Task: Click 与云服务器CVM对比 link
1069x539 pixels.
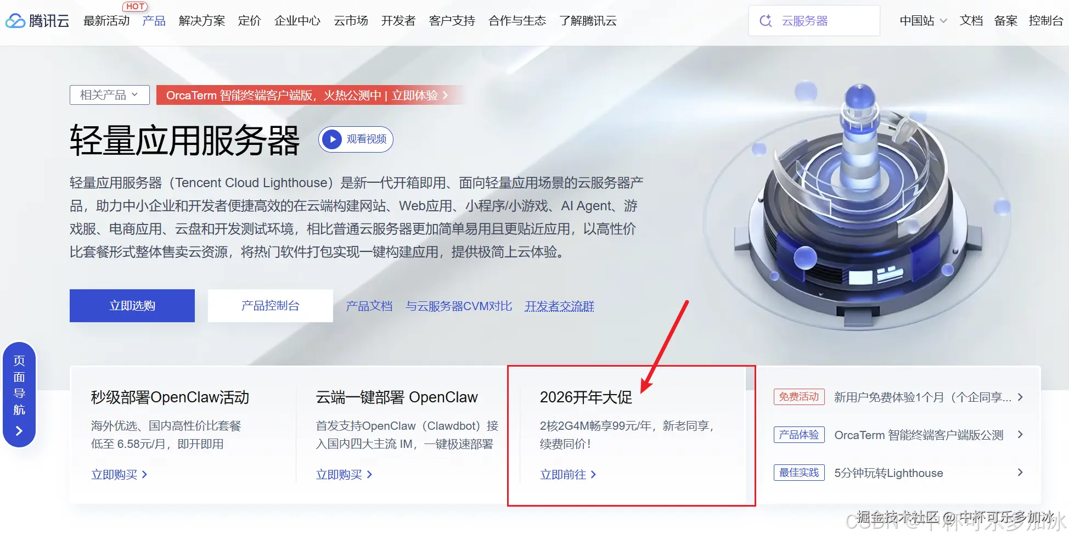Action: point(459,306)
